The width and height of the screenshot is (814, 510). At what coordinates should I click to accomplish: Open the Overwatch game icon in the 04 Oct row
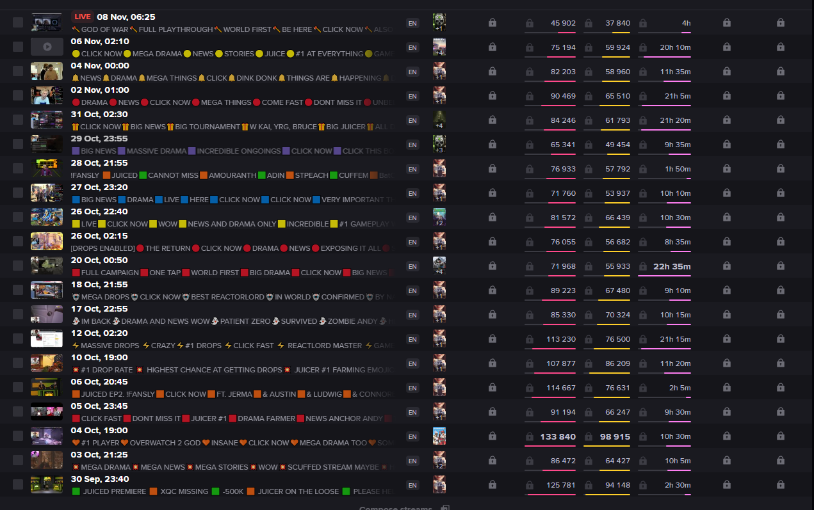(439, 436)
